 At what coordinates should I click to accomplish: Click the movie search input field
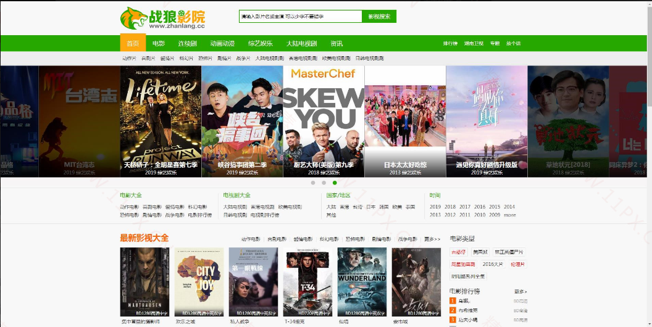click(x=300, y=17)
